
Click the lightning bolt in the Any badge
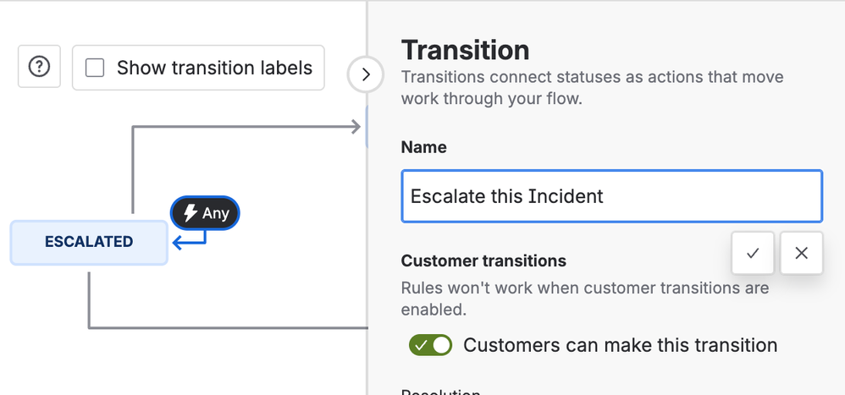tap(191, 213)
